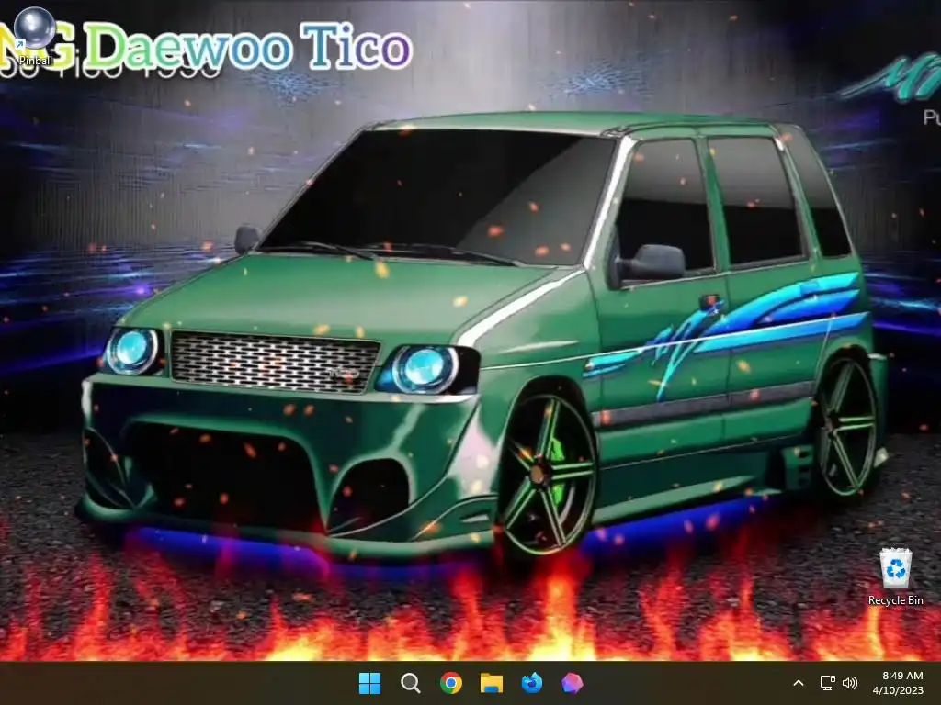The width and height of the screenshot is (941, 705).
Task: Select the Recycle Bin desktop icon
Action: click(x=895, y=576)
